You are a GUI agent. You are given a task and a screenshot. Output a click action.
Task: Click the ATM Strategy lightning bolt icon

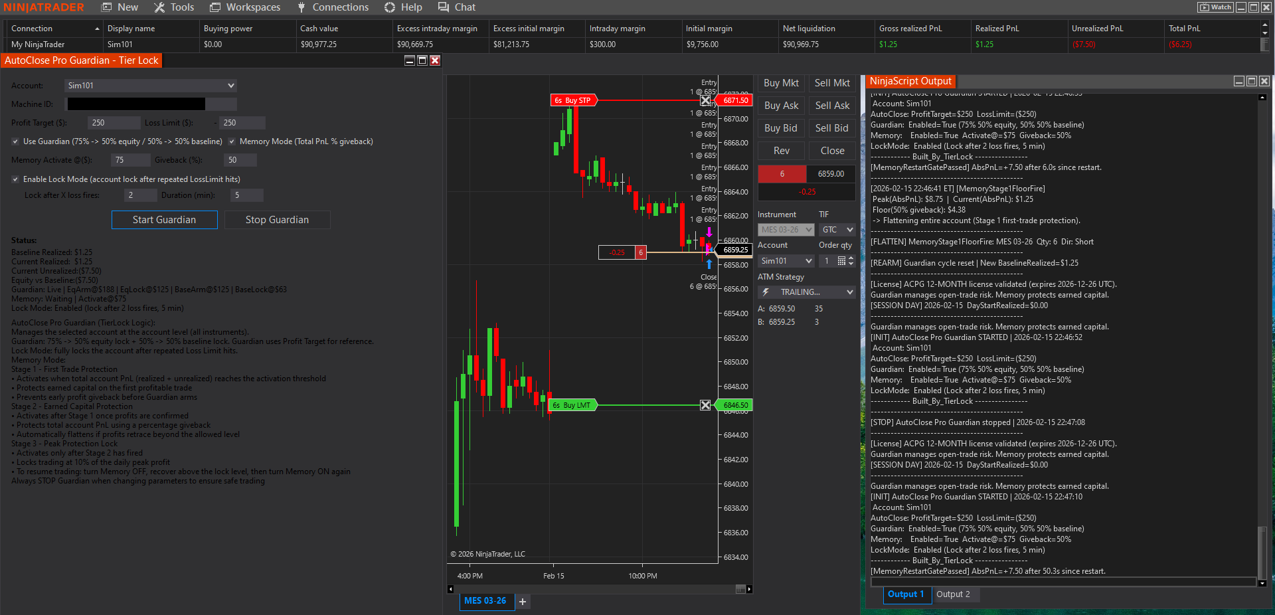coord(765,292)
